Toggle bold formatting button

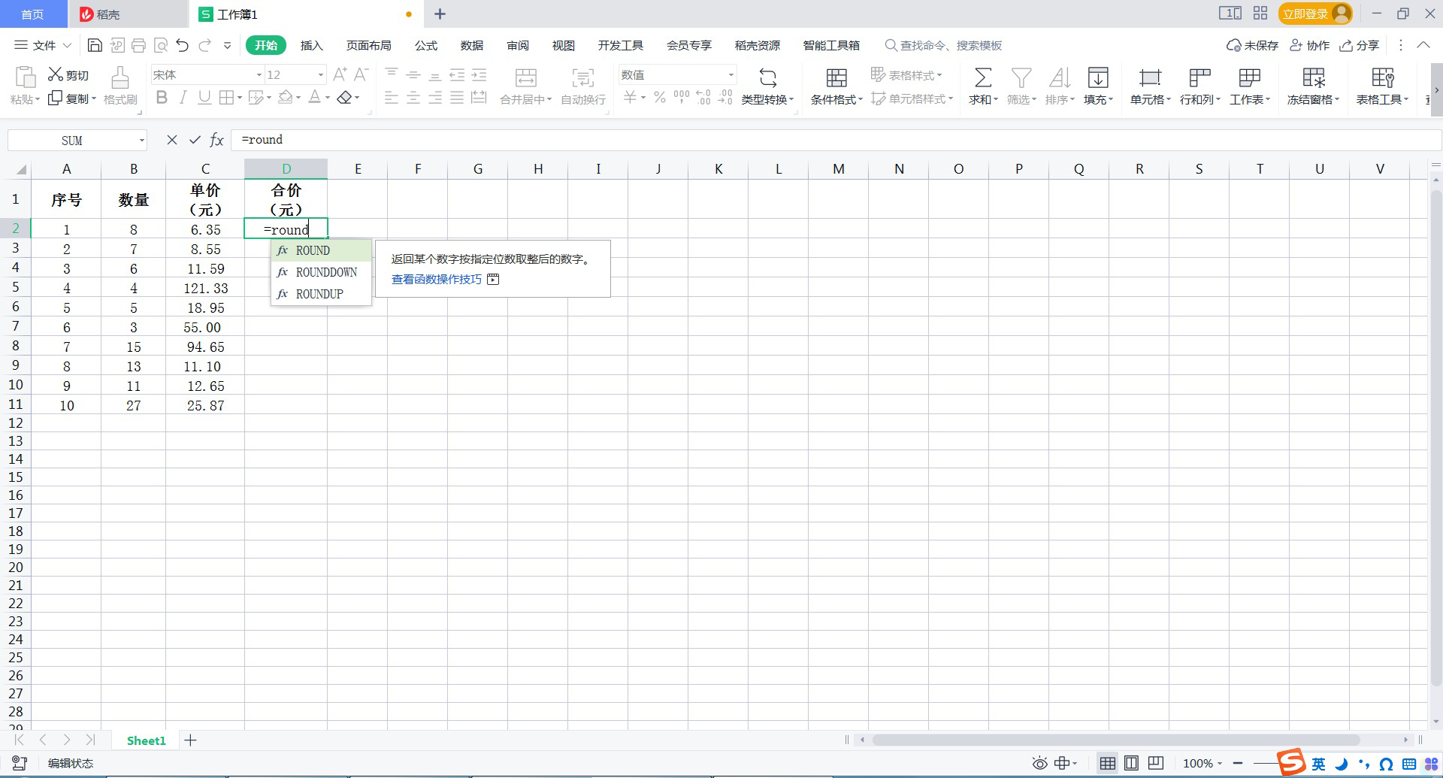[162, 98]
